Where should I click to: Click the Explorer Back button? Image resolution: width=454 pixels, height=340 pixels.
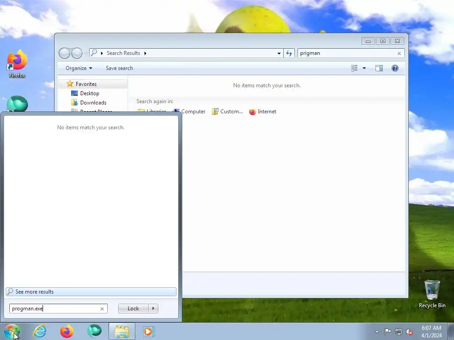coord(64,53)
